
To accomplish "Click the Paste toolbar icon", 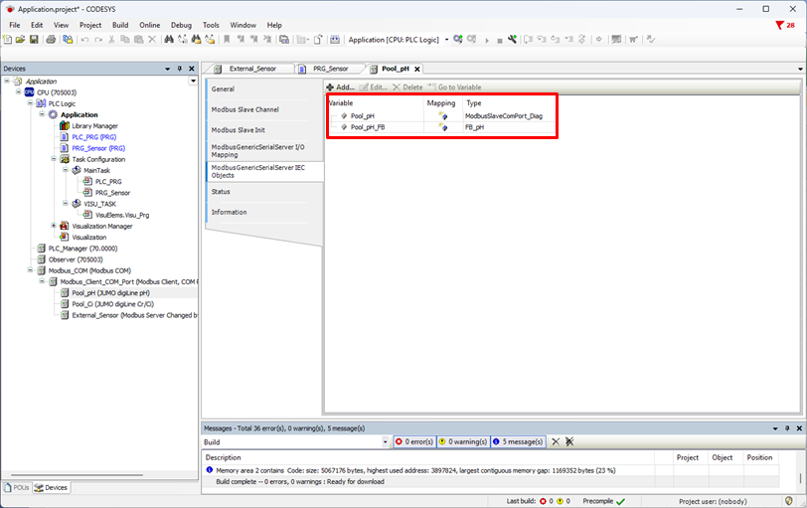I will point(138,40).
